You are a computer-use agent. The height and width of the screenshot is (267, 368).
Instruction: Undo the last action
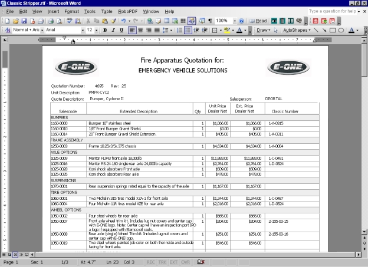[x=123, y=21]
